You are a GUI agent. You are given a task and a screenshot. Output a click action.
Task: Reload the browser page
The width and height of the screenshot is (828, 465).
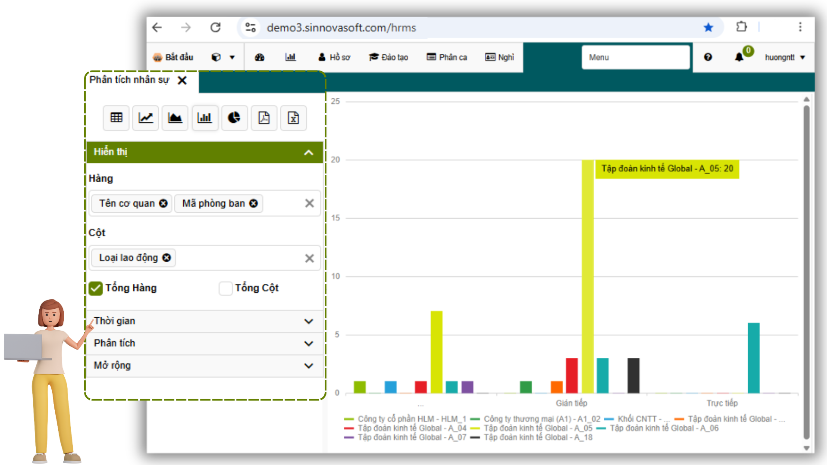point(216,28)
